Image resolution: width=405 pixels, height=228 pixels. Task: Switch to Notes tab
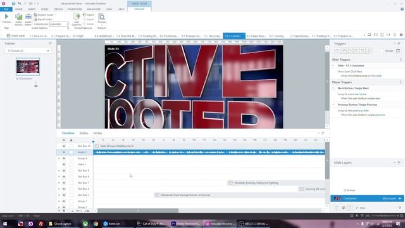[97, 133]
